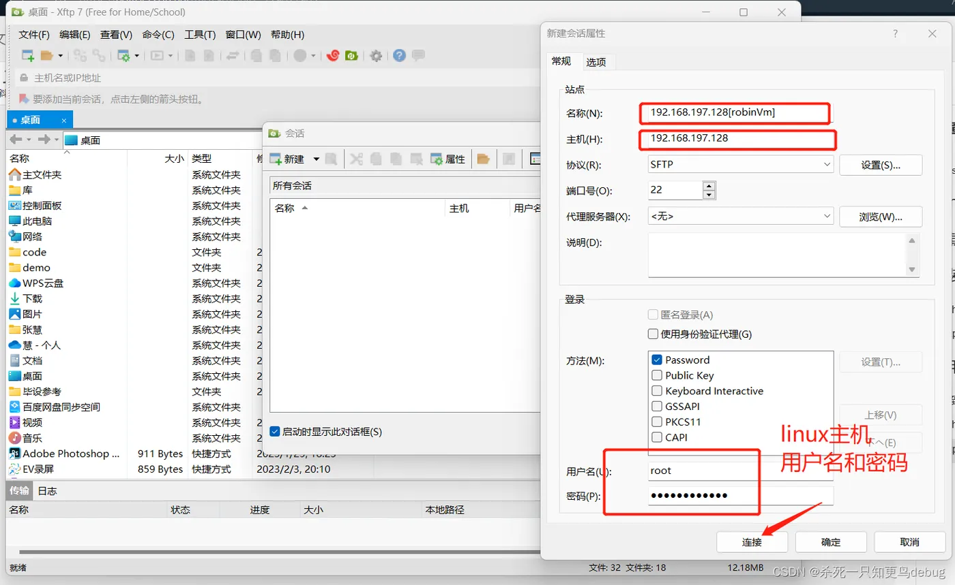Image resolution: width=955 pixels, height=585 pixels.
Task: Expand the dropdown arrow next to session properties icon
Action: coord(137,56)
